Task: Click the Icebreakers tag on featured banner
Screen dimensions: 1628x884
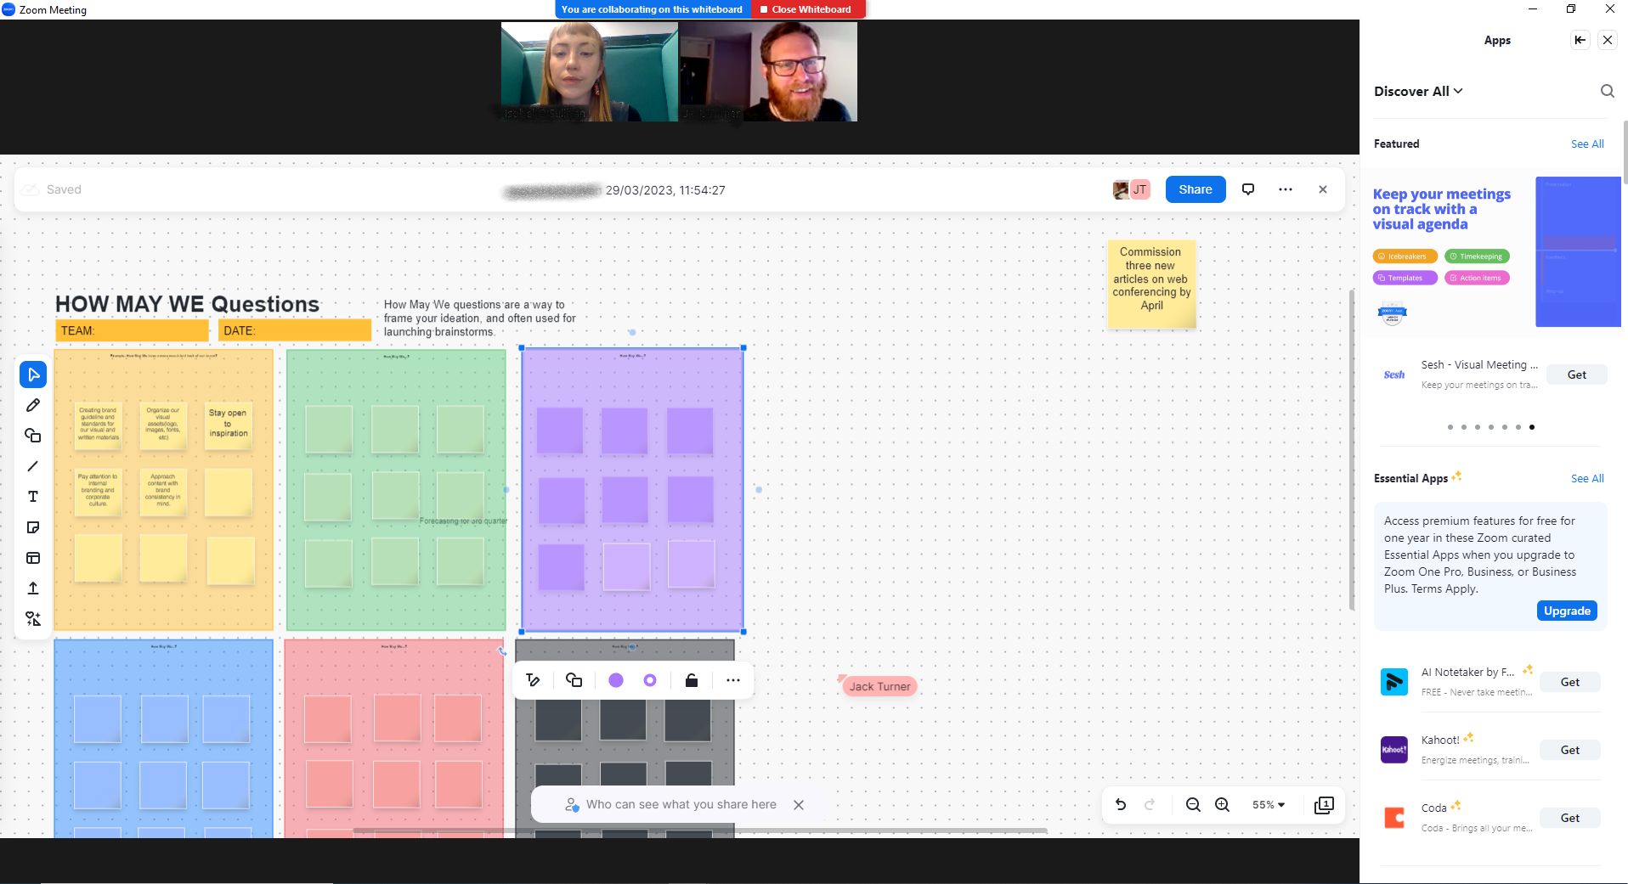Action: pos(1405,256)
